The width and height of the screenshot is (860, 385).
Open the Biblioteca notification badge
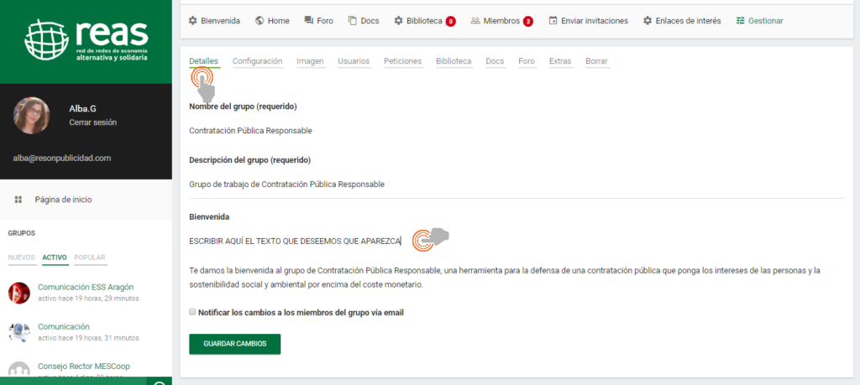tap(450, 21)
